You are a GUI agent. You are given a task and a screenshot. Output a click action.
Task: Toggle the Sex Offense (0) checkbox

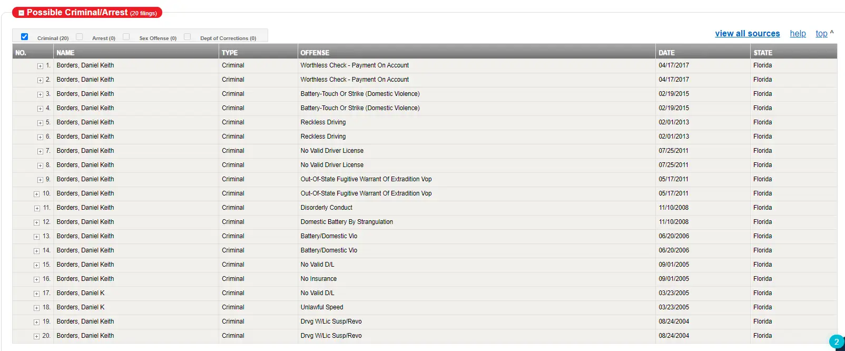click(x=126, y=37)
